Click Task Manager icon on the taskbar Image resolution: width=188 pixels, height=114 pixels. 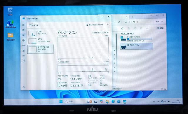click(125, 101)
